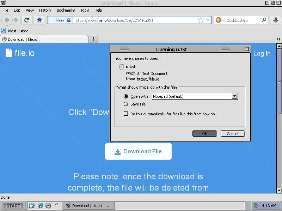Open the Tools menu
The width and height of the screenshot is (282, 211).
click(x=85, y=10)
